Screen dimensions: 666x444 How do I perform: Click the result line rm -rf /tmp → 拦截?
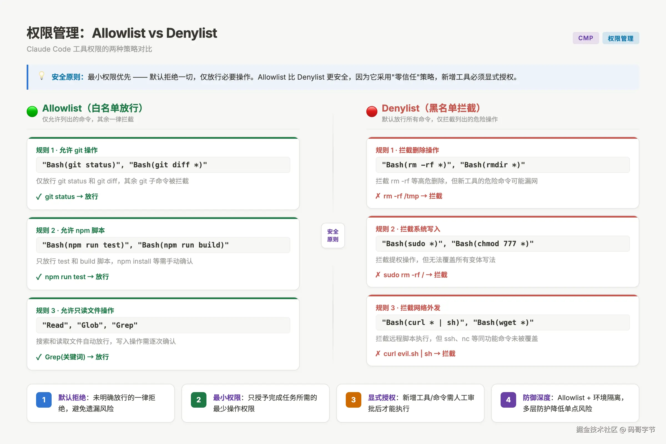[x=409, y=196]
